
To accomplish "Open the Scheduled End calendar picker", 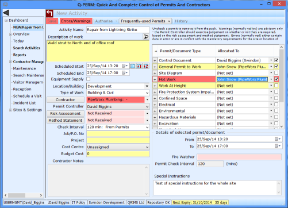I will [x=125, y=73].
